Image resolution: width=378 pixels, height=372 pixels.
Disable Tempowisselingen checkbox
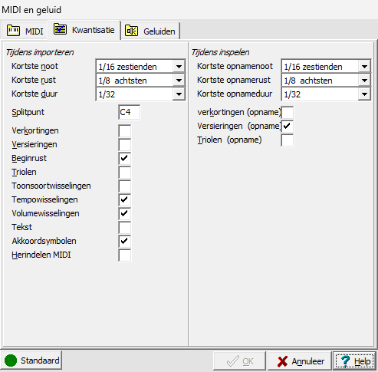coord(125,199)
